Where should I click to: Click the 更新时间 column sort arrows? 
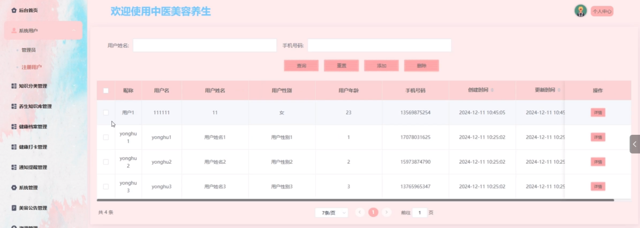559,90
